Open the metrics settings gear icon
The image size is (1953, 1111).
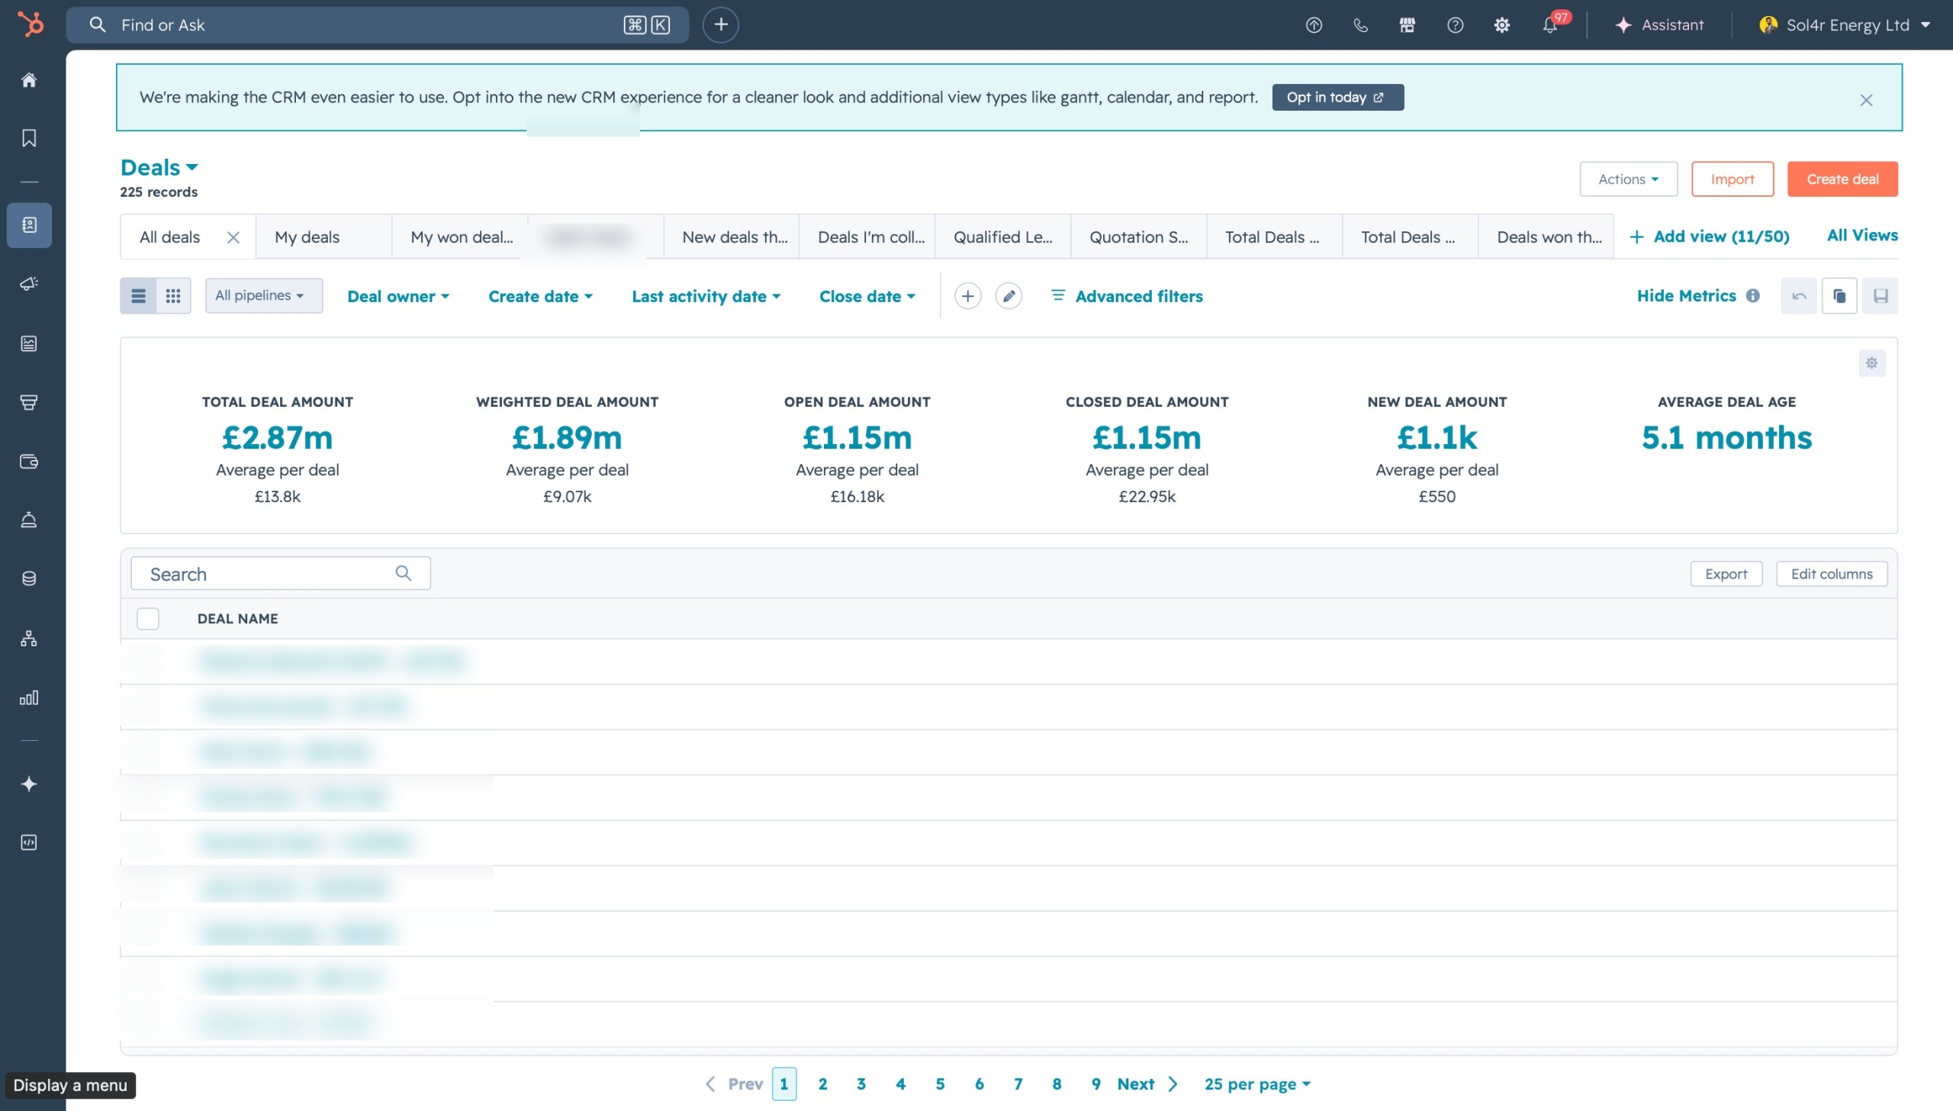click(x=1871, y=363)
